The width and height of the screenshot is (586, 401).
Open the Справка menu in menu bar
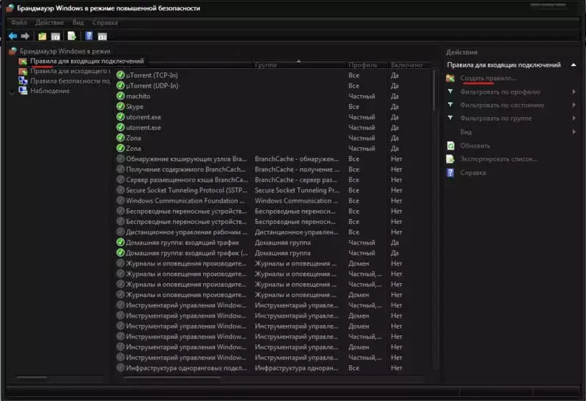click(105, 23)
